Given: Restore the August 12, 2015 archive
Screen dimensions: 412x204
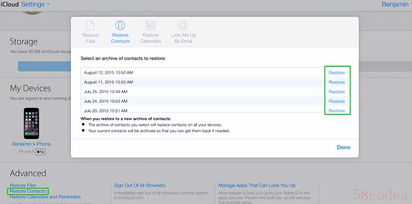Looking at the screenshot, I should coord(337,73).
